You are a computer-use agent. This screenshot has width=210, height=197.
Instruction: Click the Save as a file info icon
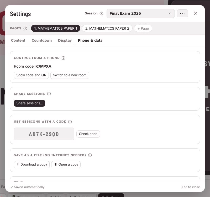click(x=90, y=155)
